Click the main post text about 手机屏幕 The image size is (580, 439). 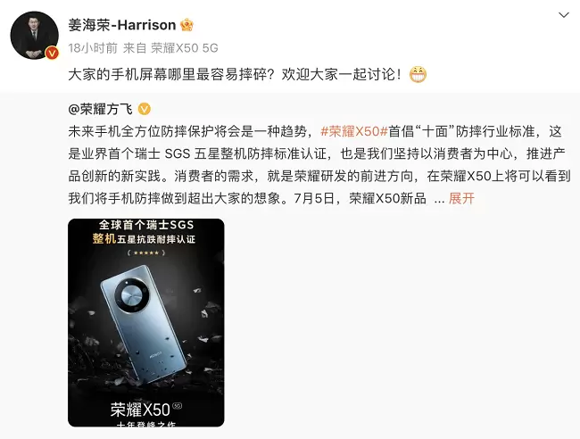coord(236,74)
